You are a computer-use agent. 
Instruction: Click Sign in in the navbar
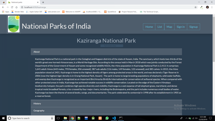point(181,27)
